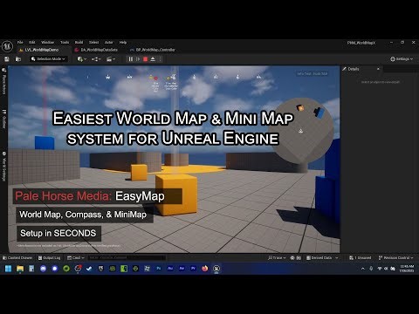The height and width of the screenshot is (314, 419).
Task: Open the Place Actors sidebar tab
Action: [x=4, y=81]
